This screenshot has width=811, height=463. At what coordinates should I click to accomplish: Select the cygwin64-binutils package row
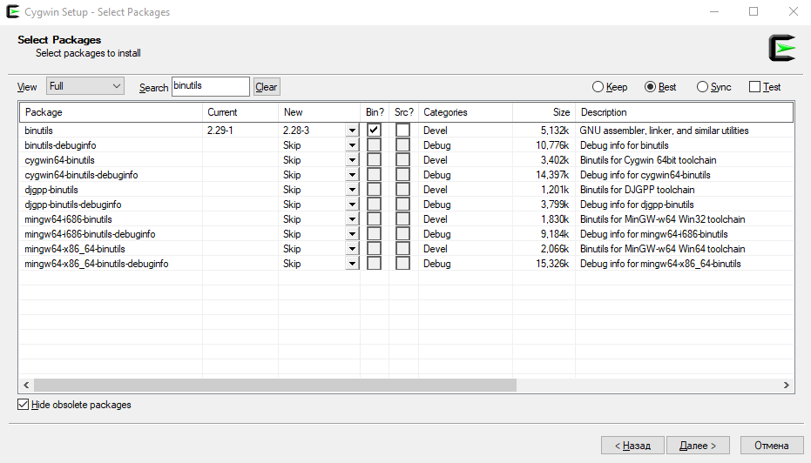click(x=406, y=159)
